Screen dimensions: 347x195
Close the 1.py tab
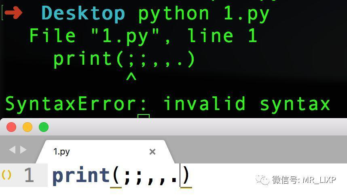coord(152,152)
